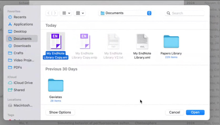Open Recents in the sidebar

click(20, 17)
